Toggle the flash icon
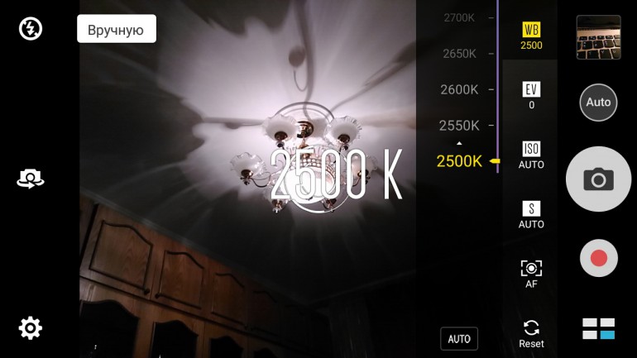The width and height of the screenshot is (637, 358). coord(31,29)
